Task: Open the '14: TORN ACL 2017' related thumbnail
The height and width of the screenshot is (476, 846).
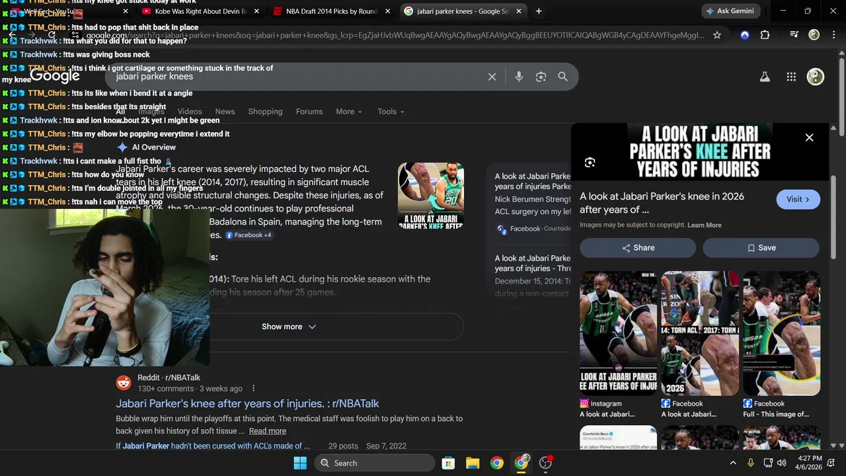Action: coord(701,334)
